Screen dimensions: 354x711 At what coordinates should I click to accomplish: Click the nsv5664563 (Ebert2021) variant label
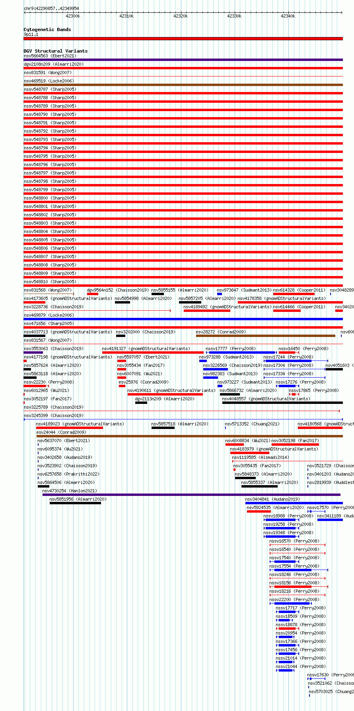click(50, 56)
